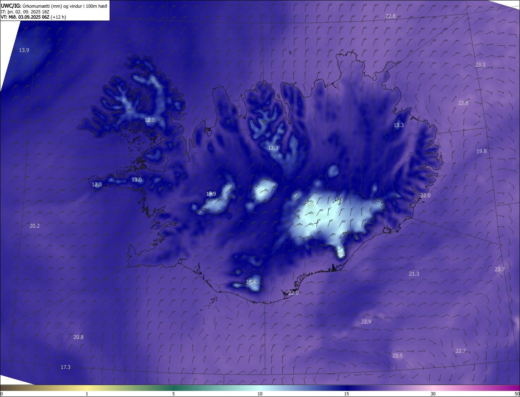Select the 23.5 value label
This screenshot has height=397, width=520.
(397, 356)
